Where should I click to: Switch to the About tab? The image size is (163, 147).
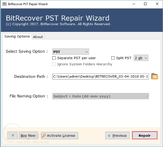(x=38, y=37)
